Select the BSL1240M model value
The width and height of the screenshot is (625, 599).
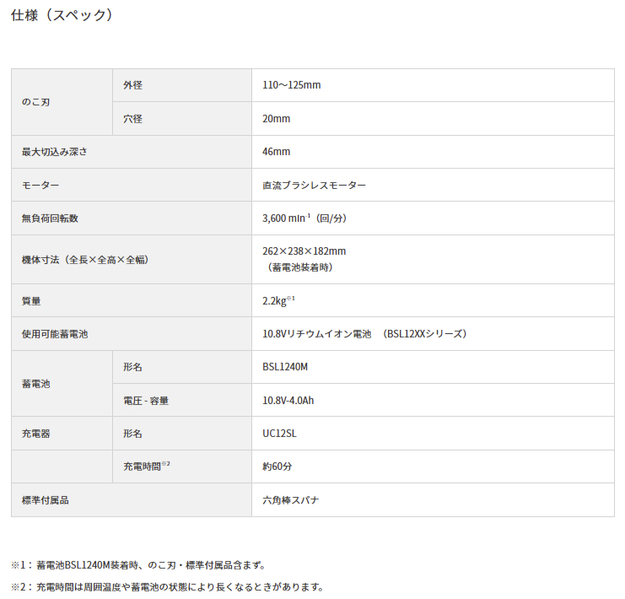tap(285, 367)
